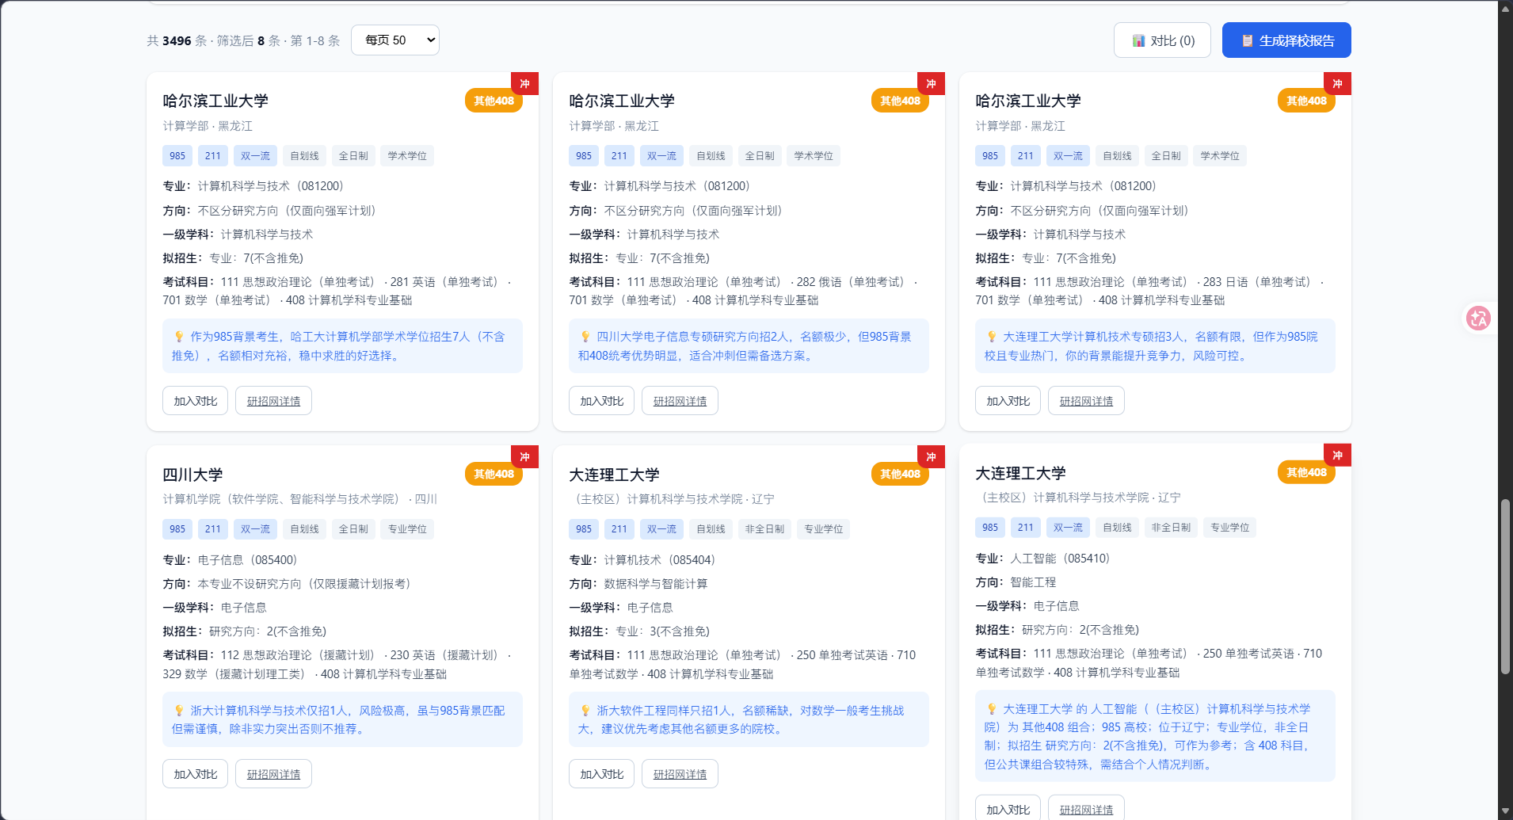Click 冲 badge on 哈工大 281 英语 card
The height and width of the screenshot is (820, 1513).
[x=524, y=83]
